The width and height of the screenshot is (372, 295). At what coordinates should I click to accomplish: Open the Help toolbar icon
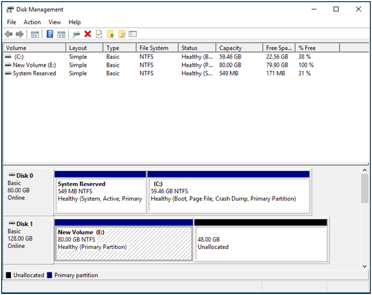pos(50,34)
